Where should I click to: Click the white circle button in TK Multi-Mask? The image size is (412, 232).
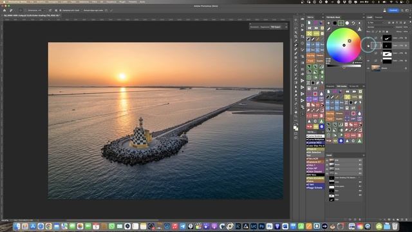tap(347, 23)
